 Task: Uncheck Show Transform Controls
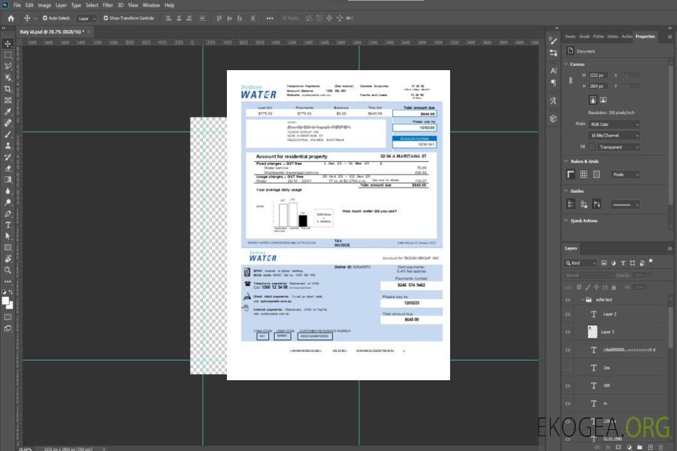(x=106, y=18)
